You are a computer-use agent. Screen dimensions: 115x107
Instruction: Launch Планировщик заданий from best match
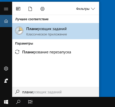[x=56, y=31]
